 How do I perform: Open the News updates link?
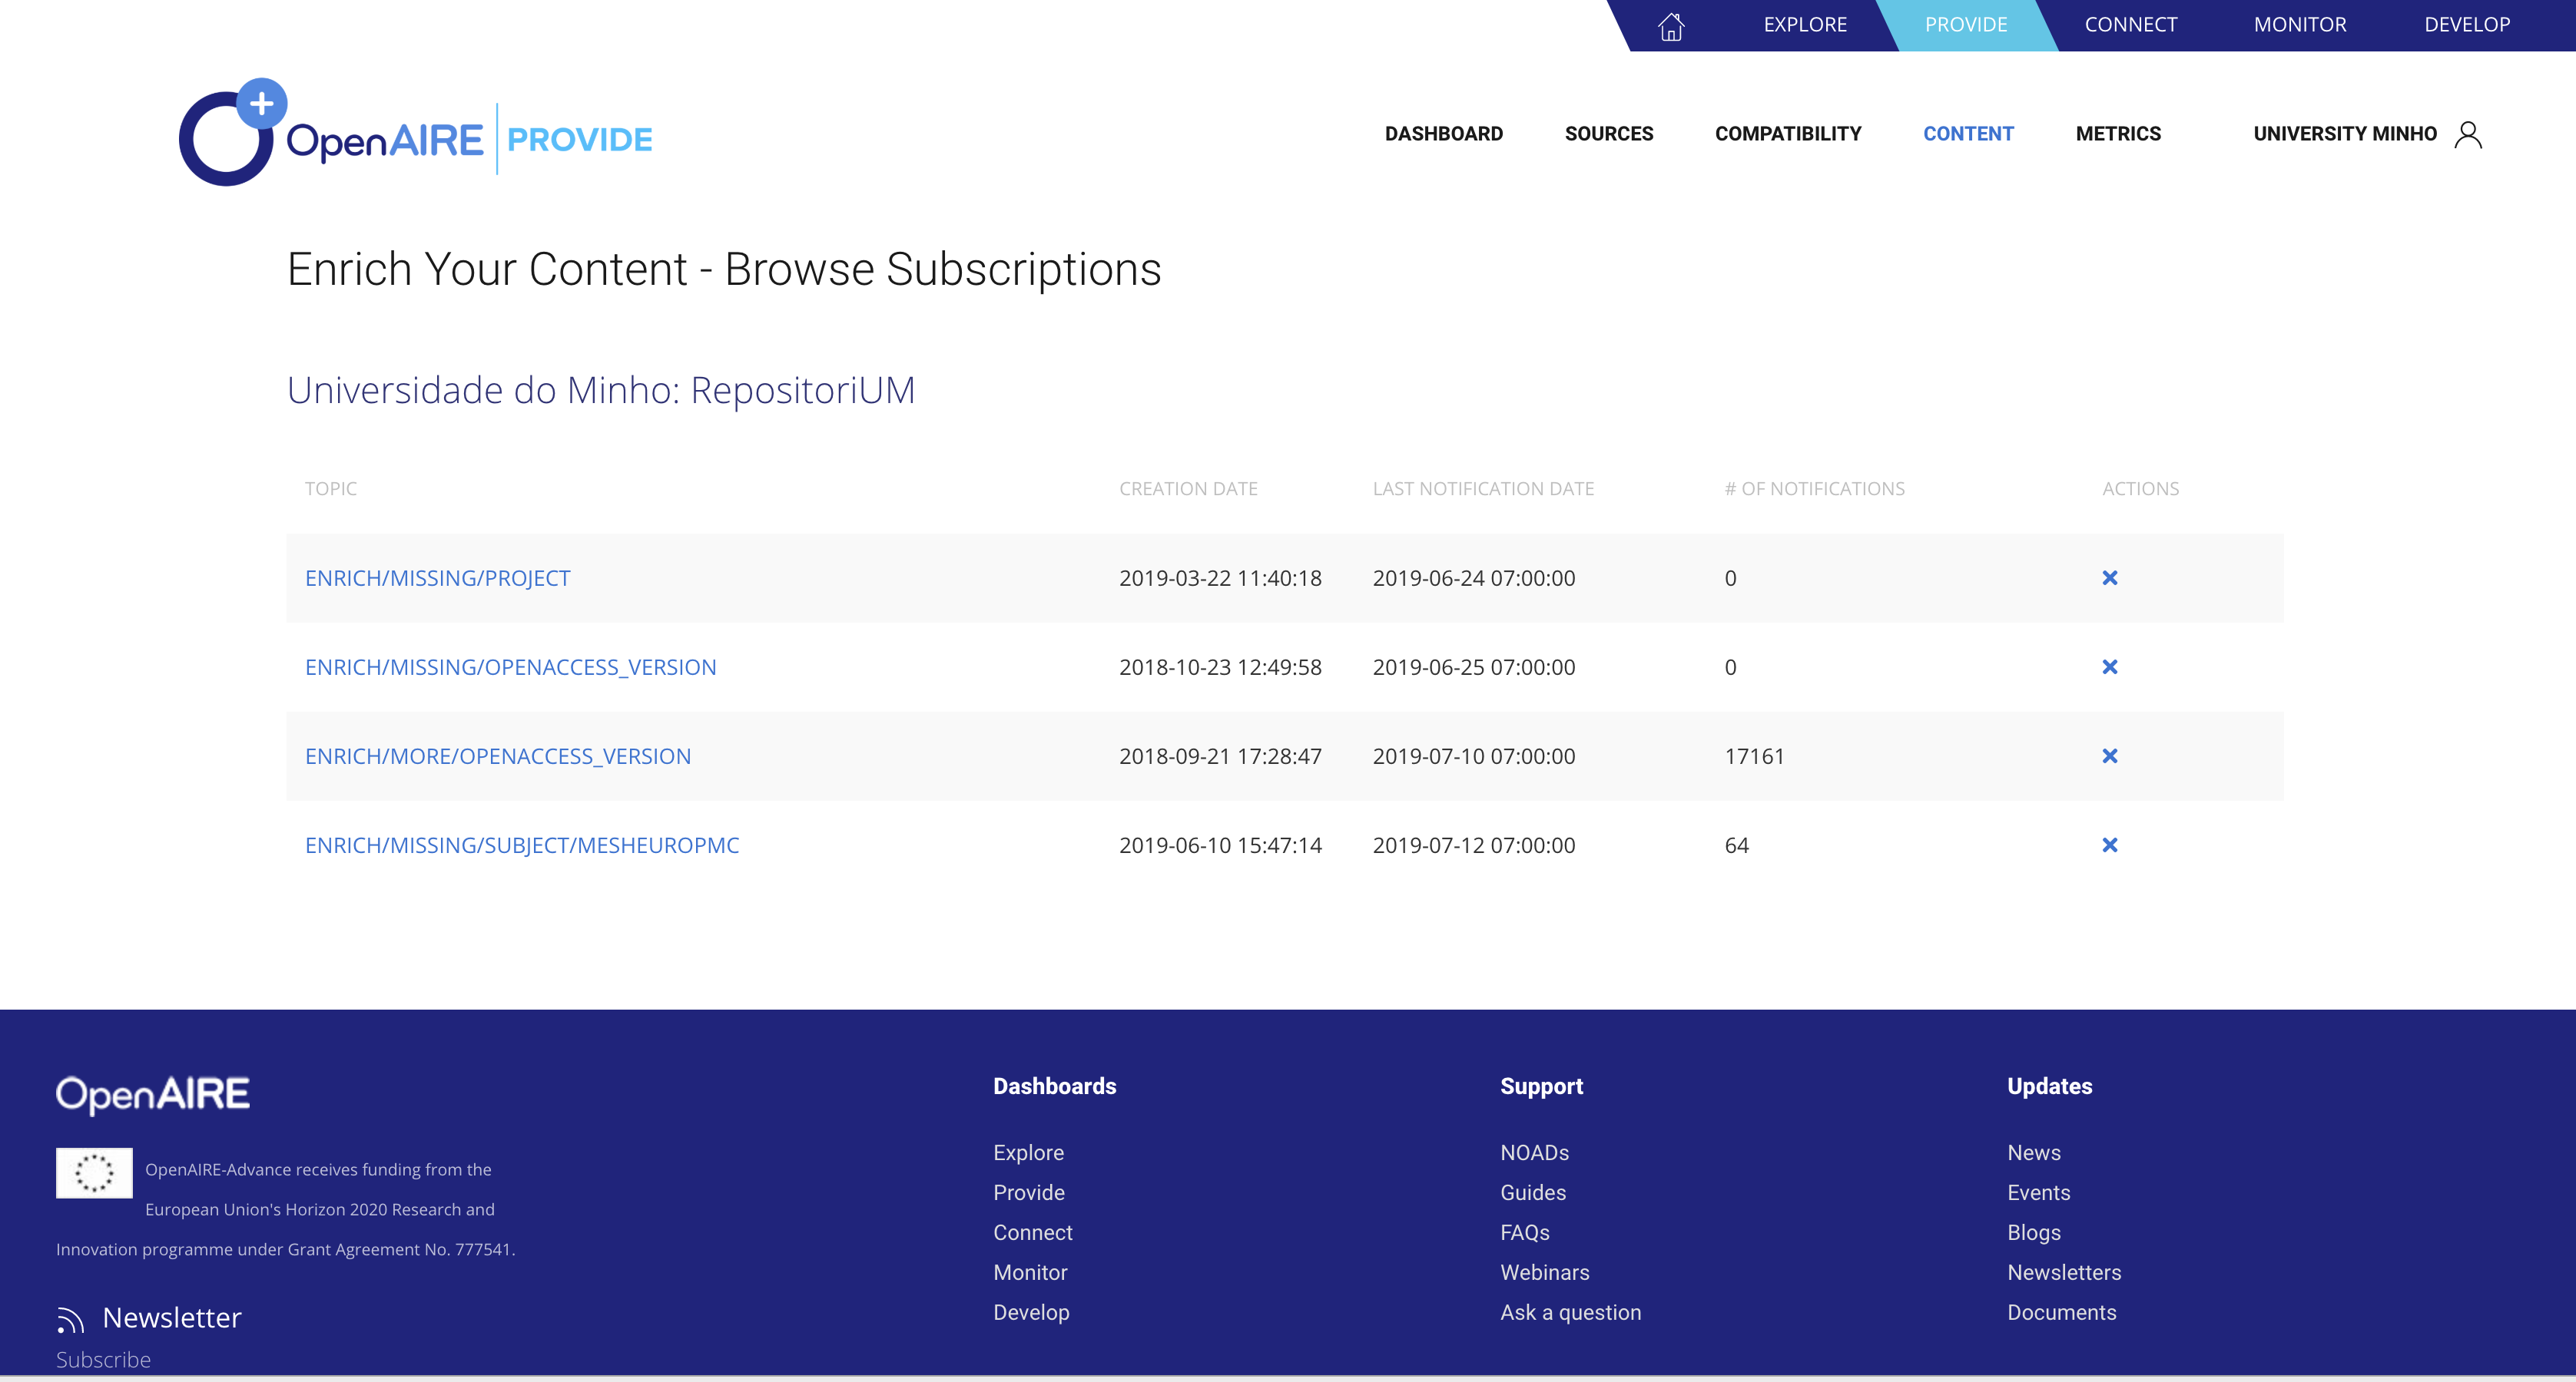(2033, 1152)
